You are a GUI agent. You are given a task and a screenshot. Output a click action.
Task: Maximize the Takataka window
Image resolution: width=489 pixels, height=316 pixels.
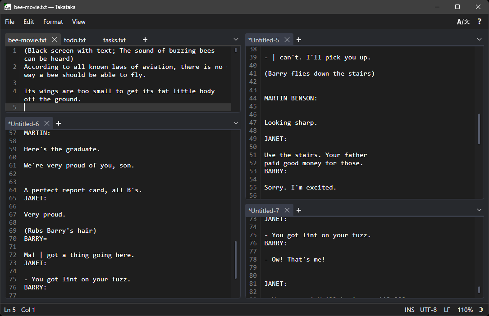(457, 7)
